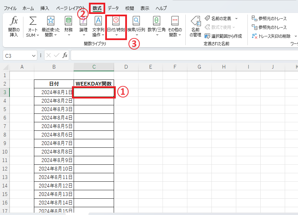This screenshot has height=215, width=298.
Task: Open the ヘルプ tab
Action: (x=161, y=8)
